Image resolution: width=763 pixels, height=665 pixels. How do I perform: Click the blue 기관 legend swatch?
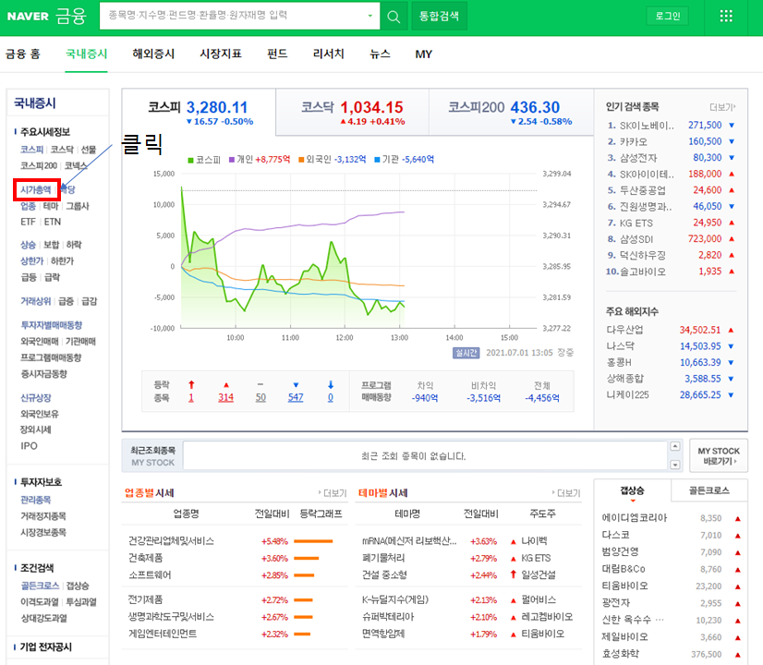click(x=377, y=160)
